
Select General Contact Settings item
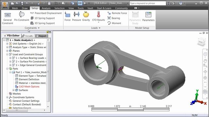point(24,101)
